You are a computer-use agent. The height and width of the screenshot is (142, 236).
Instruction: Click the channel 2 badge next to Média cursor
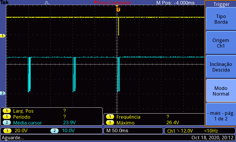tap(7, 122)
